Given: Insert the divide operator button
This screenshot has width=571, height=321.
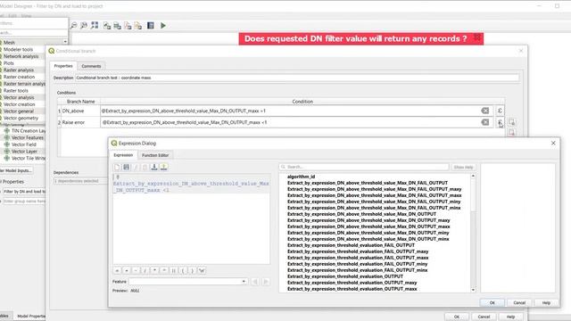Looking at the screenshot, I should point(145,270).
